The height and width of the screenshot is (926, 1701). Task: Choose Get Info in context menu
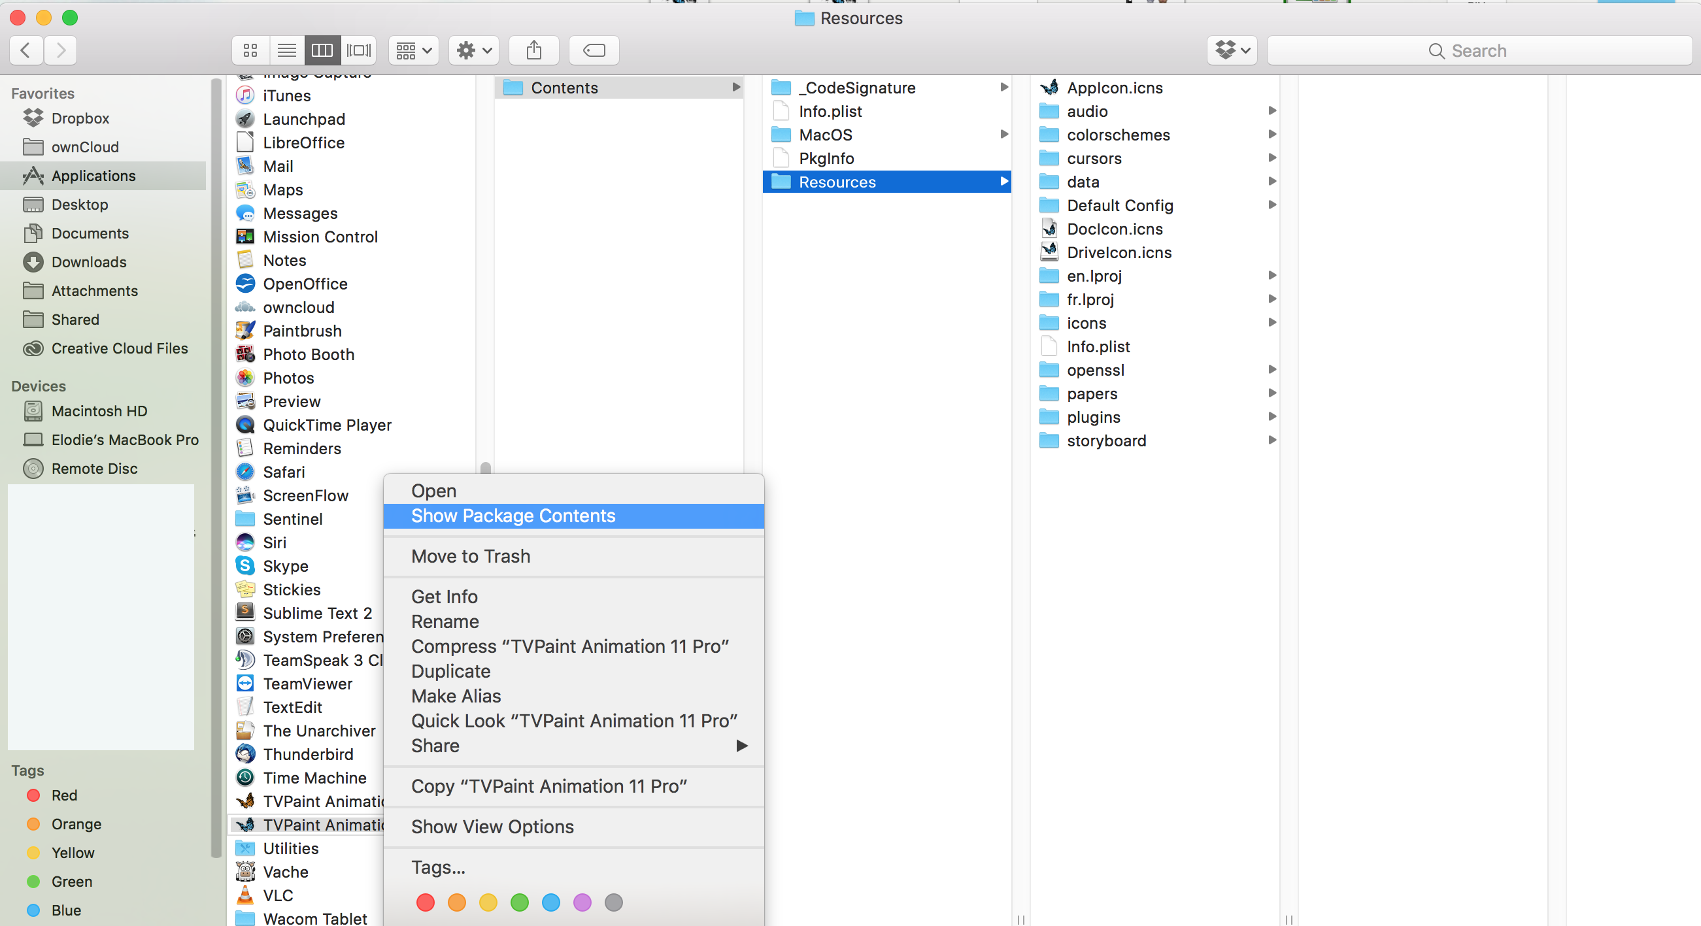coord(574,597)
